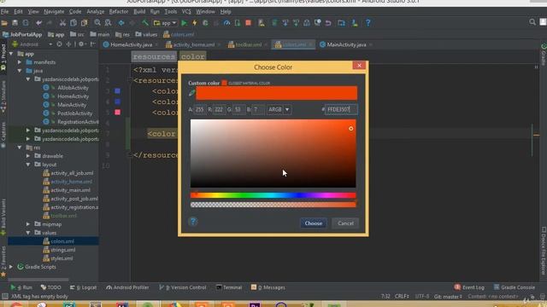The height and width of the screenshot is (307, 547).
Task: Click the Debug app bug icon
Action: 205,23
